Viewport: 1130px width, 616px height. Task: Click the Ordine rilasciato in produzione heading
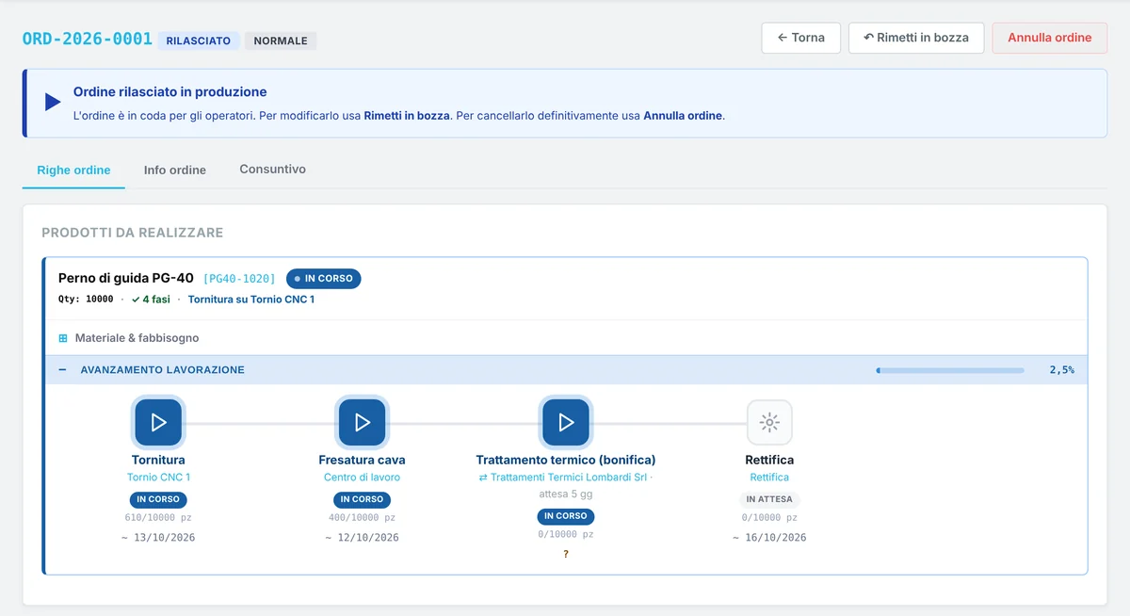170,92
